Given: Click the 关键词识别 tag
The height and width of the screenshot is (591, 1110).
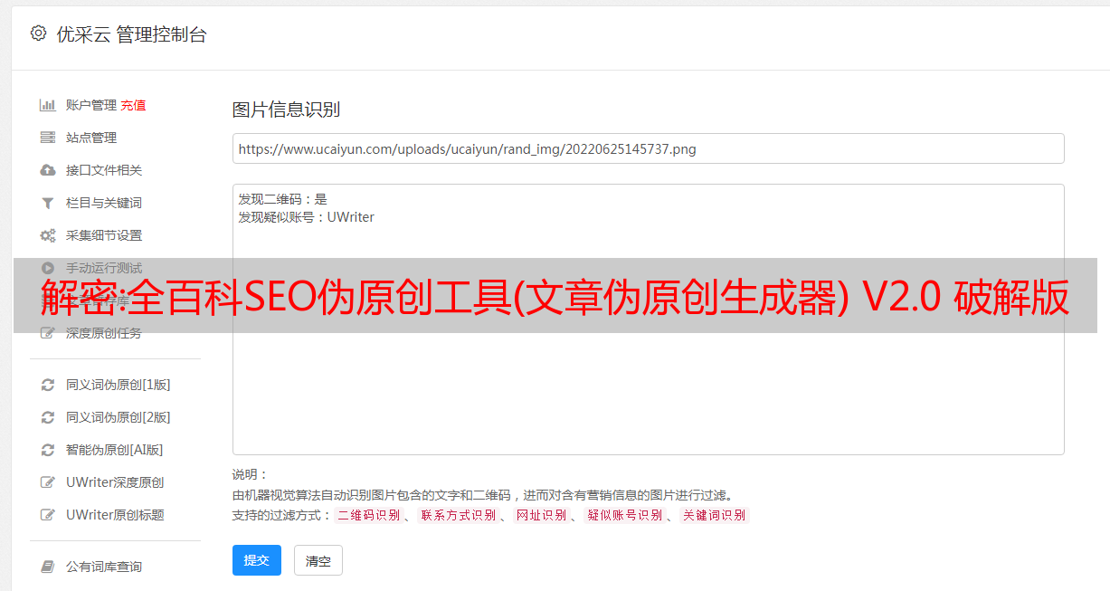Looking at the screenshot, I should click(x=715, y=515).
